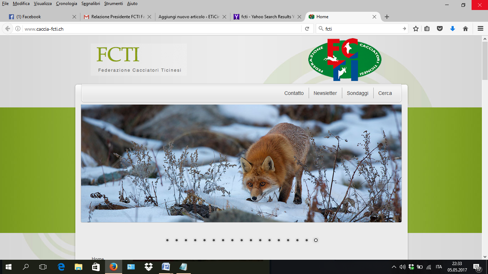The width and height of the screenshot is (488, 274).
Task: Open the Pocket icon in toolbar
Action: [440, 29]
